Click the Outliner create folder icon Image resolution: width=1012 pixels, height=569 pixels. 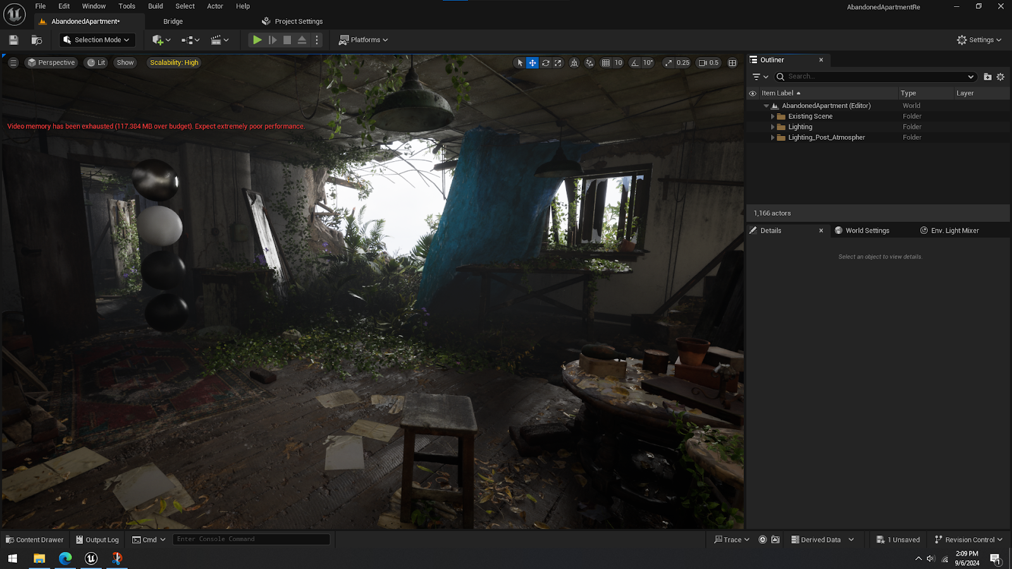point(987,76)
